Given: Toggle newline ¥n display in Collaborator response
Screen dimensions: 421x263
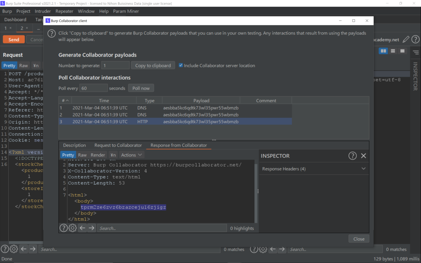Looking at the screenshot, I should 113,155.
